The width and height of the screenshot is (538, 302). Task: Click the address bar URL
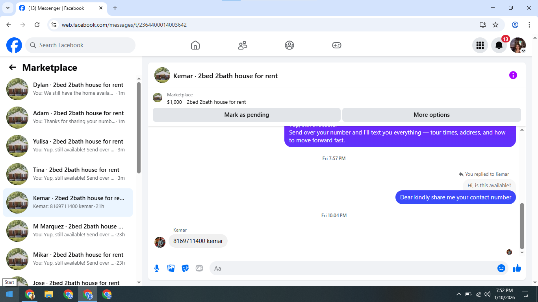tap(124, 25)
